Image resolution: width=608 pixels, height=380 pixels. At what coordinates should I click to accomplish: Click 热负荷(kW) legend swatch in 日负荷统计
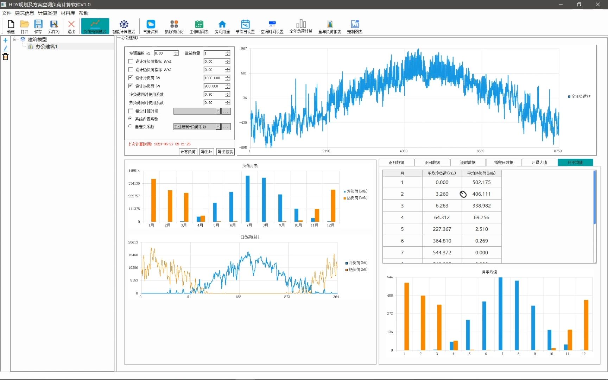(347, 270)
